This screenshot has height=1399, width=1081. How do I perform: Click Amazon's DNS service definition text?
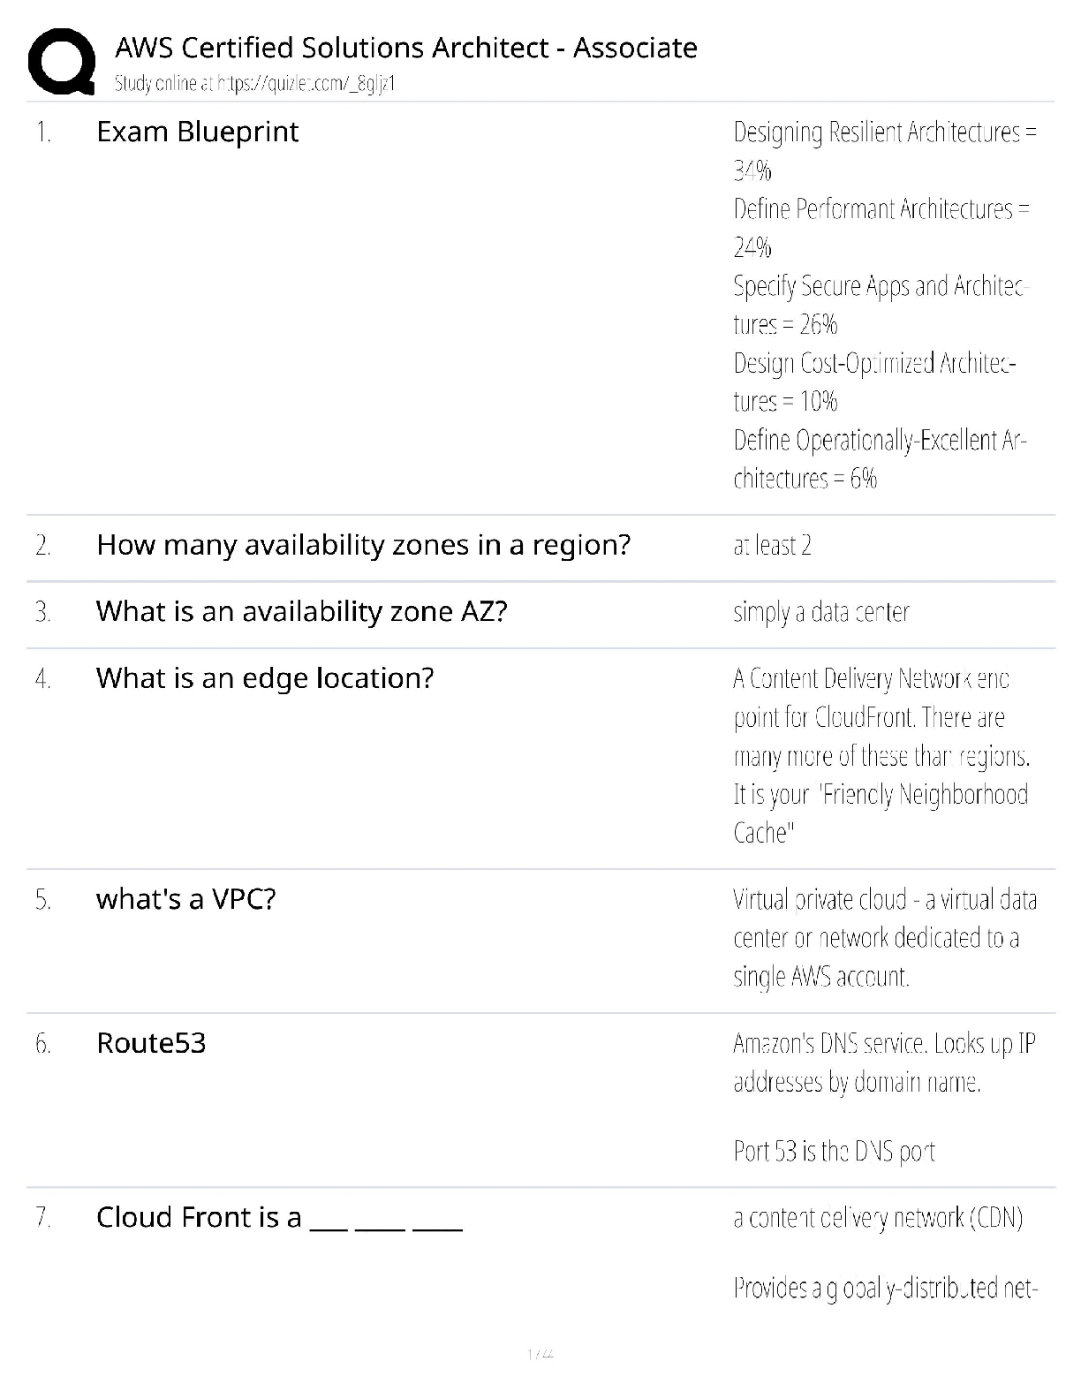(x=884, y=1062)
